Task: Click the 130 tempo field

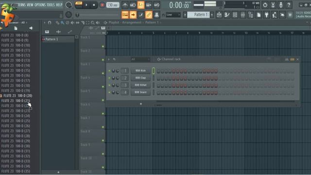Action: pos(113,5)
